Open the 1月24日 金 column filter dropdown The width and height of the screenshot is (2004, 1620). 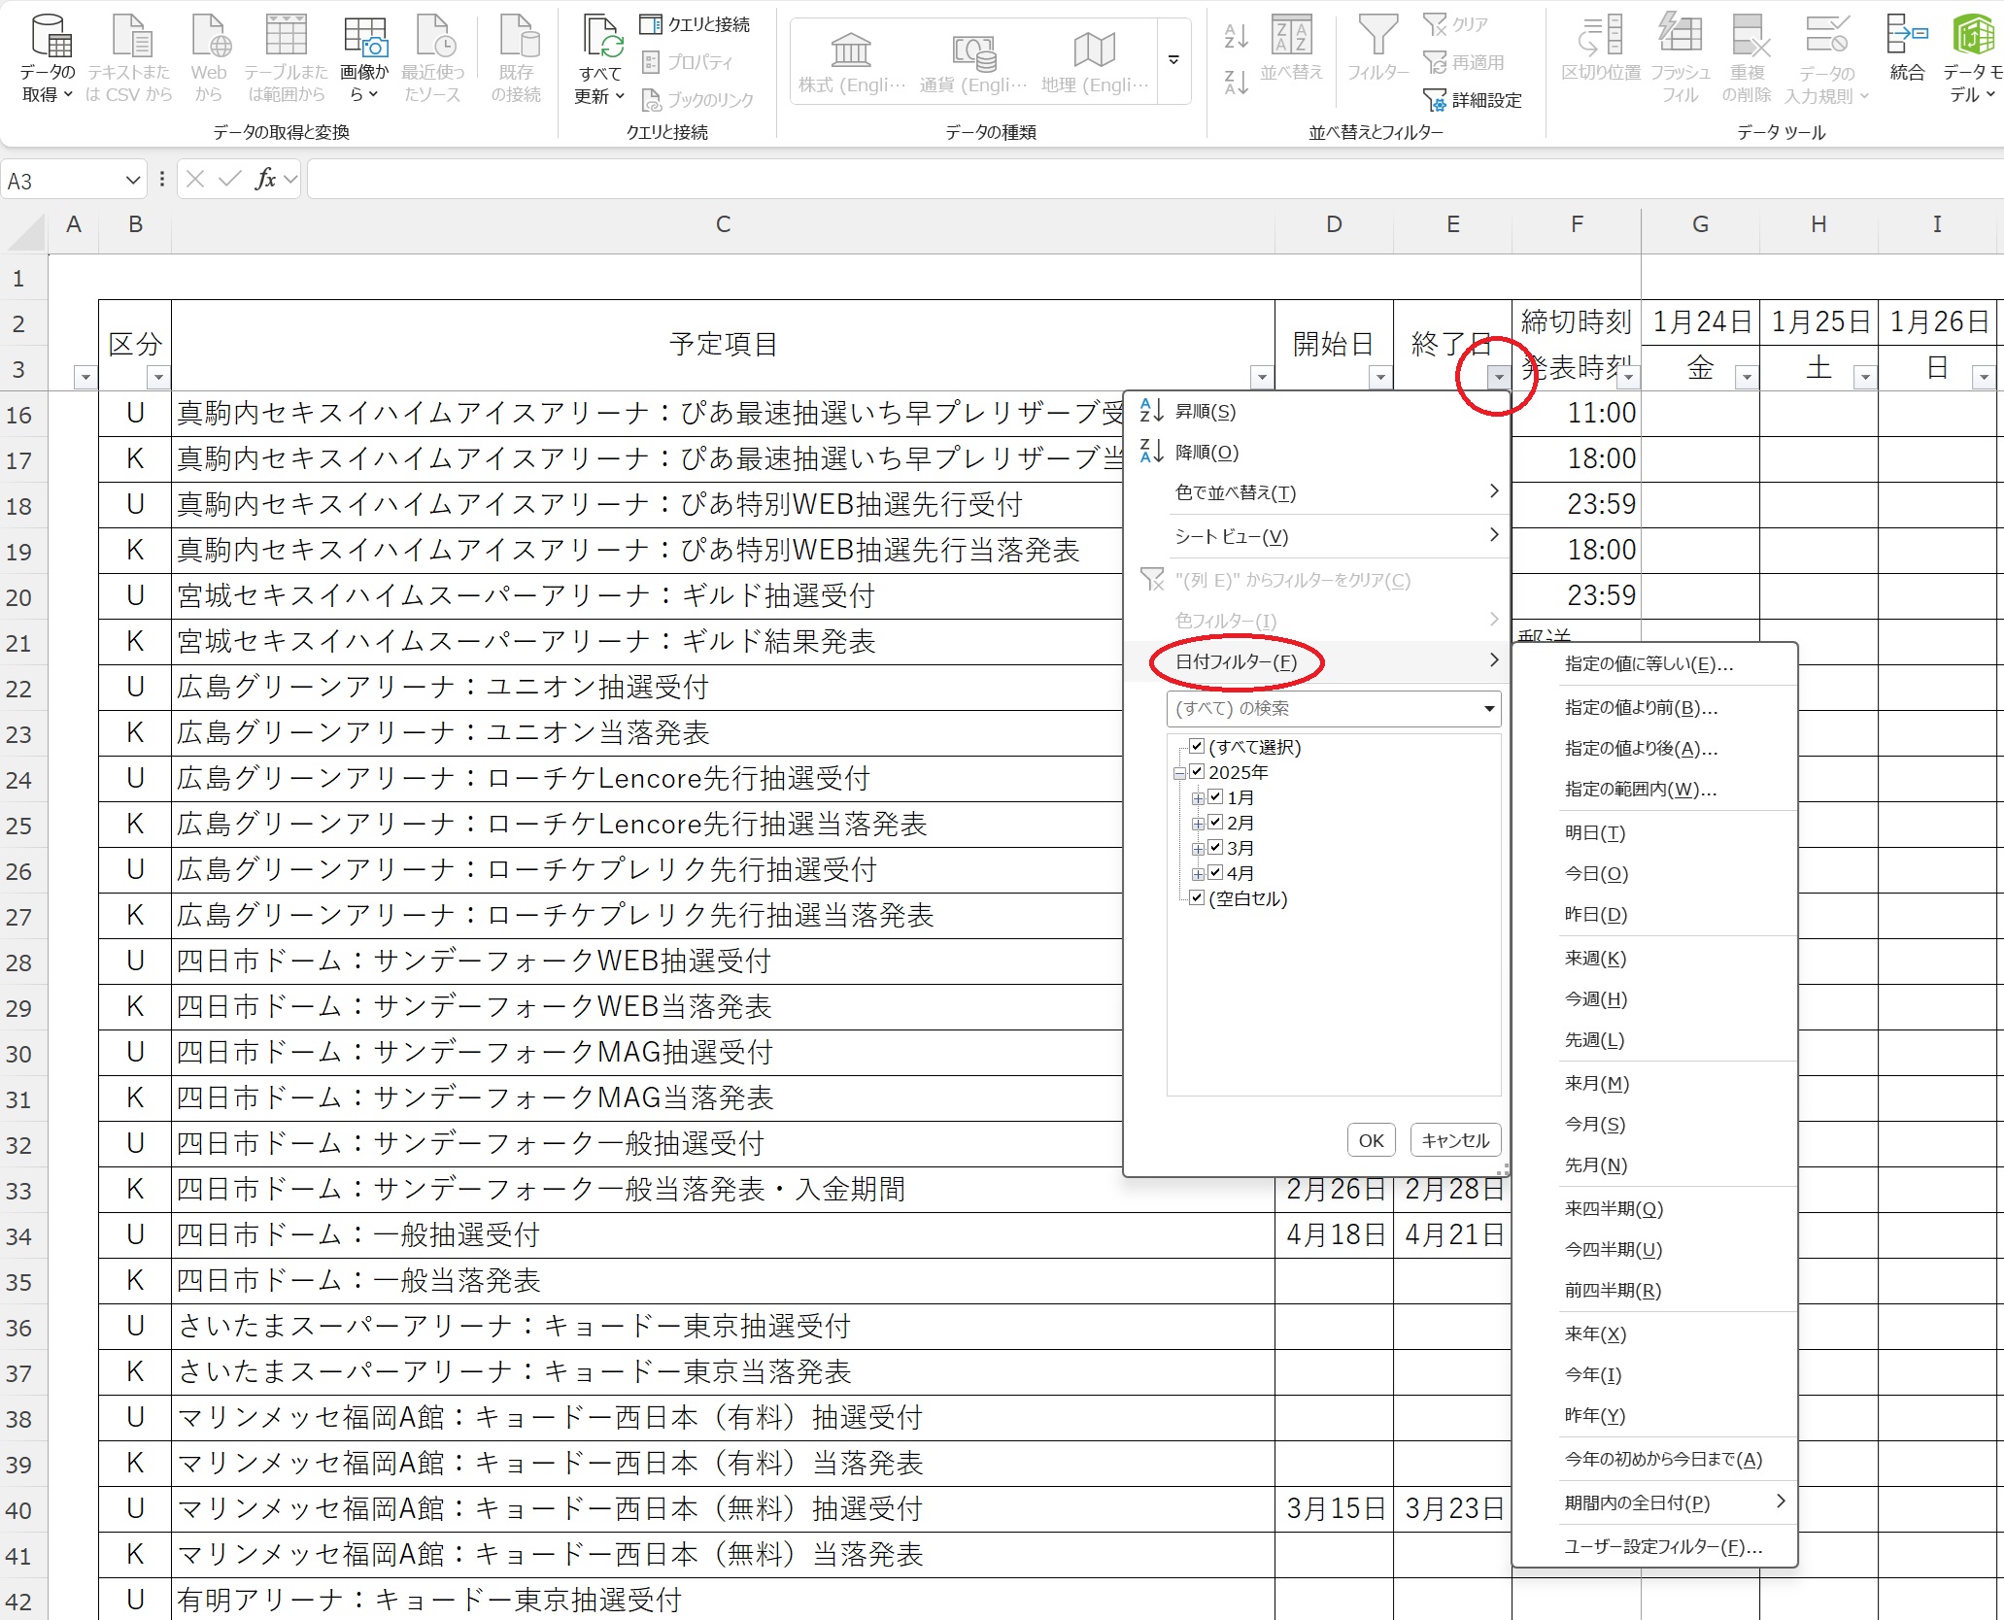click(1747, 377)
